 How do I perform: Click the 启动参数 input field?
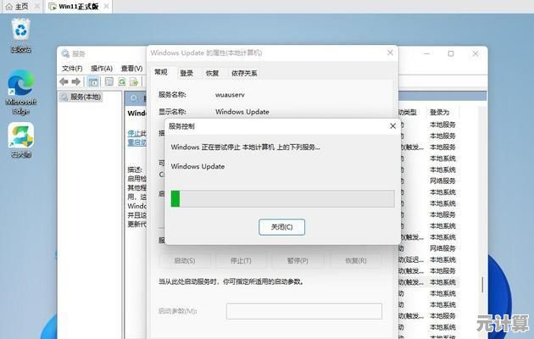click(304, 311)
